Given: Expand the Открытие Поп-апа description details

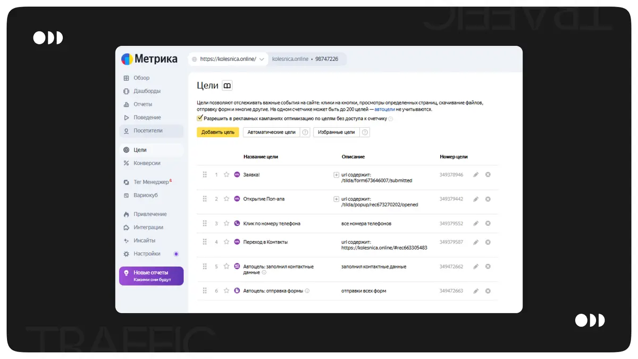Looking at the screenshot, I should 336,199.
